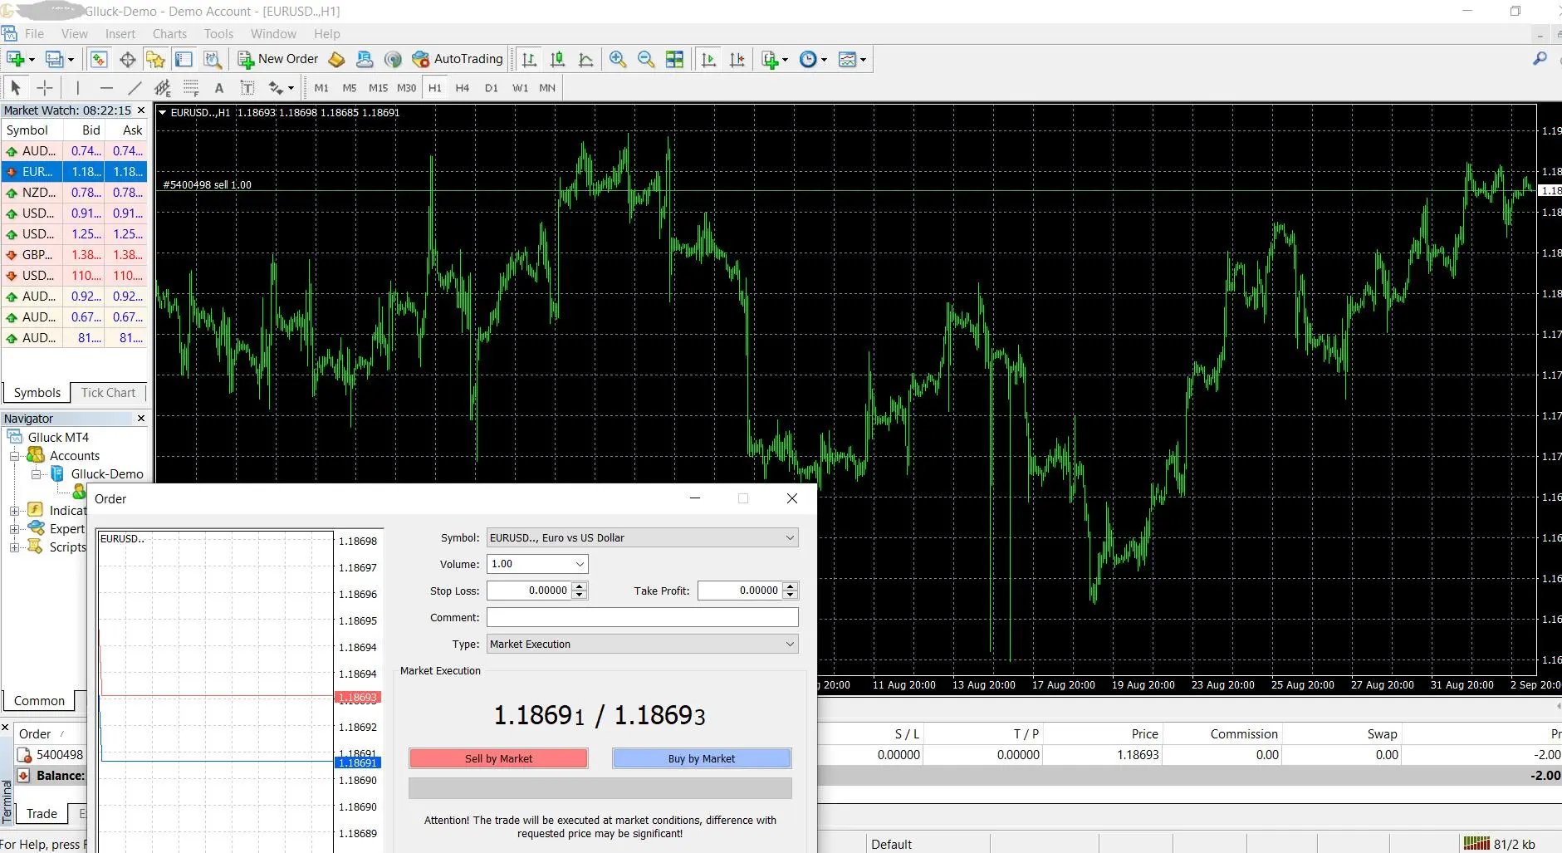Expand the Accounts tree node
The height and width of the screenshot is (853, 1562).
[14, 456]
